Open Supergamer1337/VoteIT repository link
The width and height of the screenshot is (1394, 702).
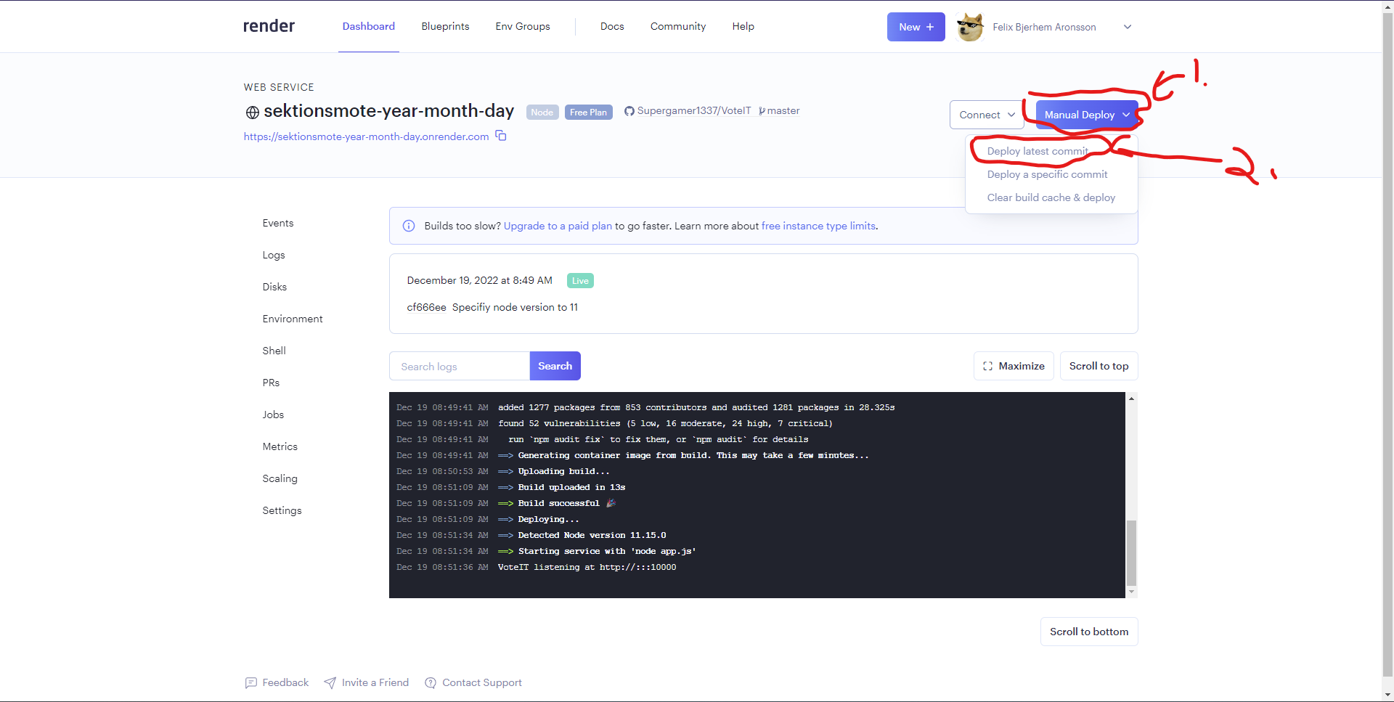pos(693,111)
